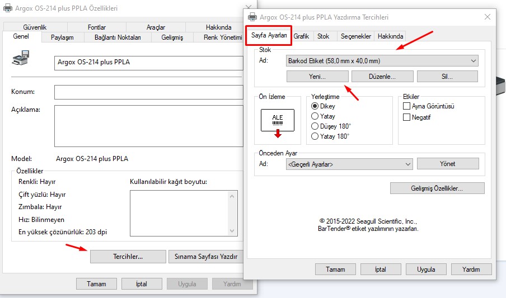The image size is (506, 298).
Task: Click the printer device icon beside the name field
Action: click(21, 58)
